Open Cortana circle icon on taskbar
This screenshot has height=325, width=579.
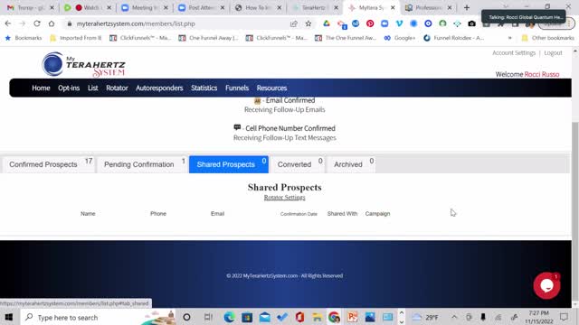[x=186, y=317]
